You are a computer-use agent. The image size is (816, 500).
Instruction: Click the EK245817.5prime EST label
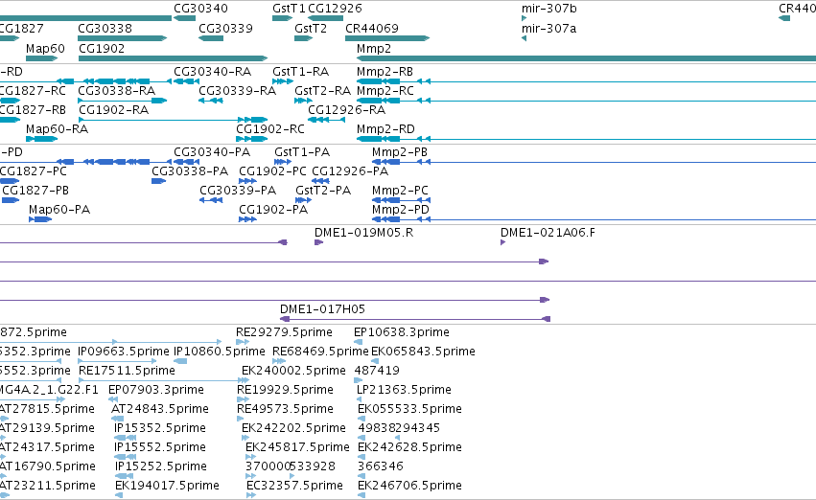coord(297,448)
